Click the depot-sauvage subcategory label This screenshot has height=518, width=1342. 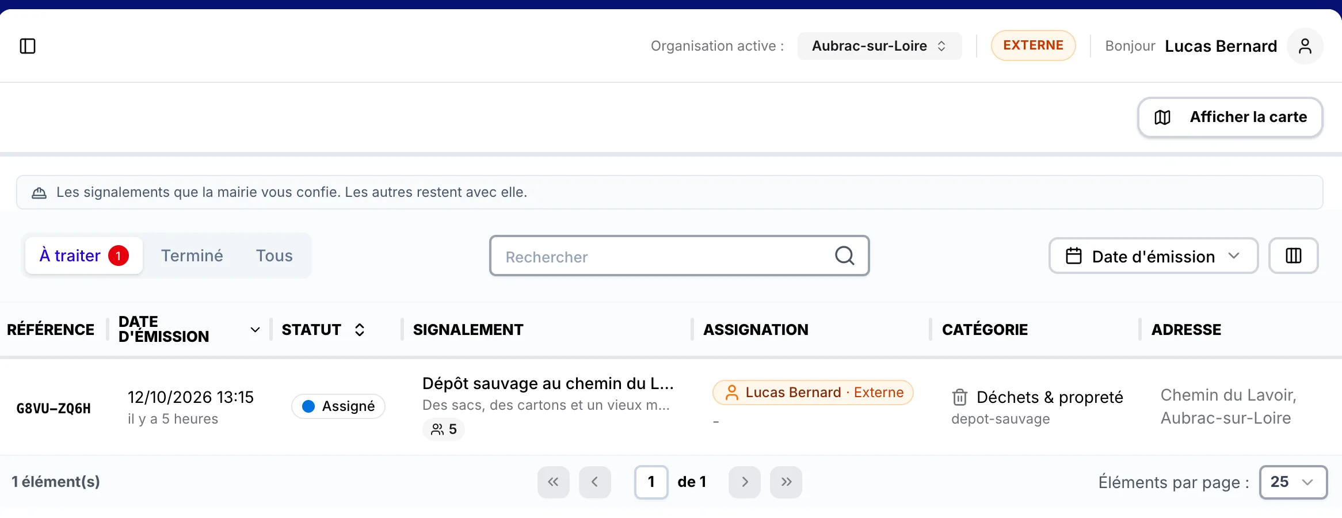click(x=1001, y=419)
